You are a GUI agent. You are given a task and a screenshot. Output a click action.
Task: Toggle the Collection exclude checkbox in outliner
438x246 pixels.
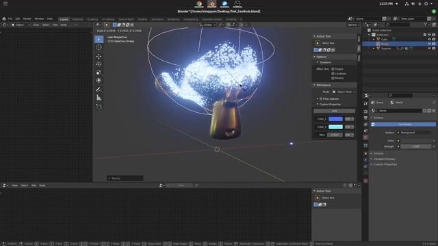424,35
